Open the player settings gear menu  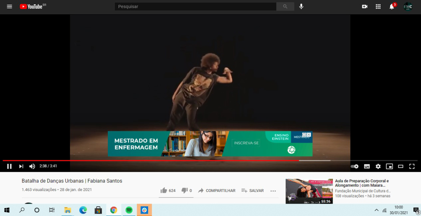(378, 166)
